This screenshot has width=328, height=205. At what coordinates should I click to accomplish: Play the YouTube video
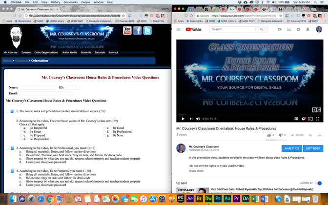coord(183,119)
